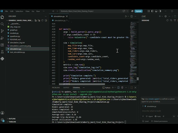The height and width of the screenshot is (133, 178).
Task: Maximize the terminal panel size
Action: click(132, 88)
